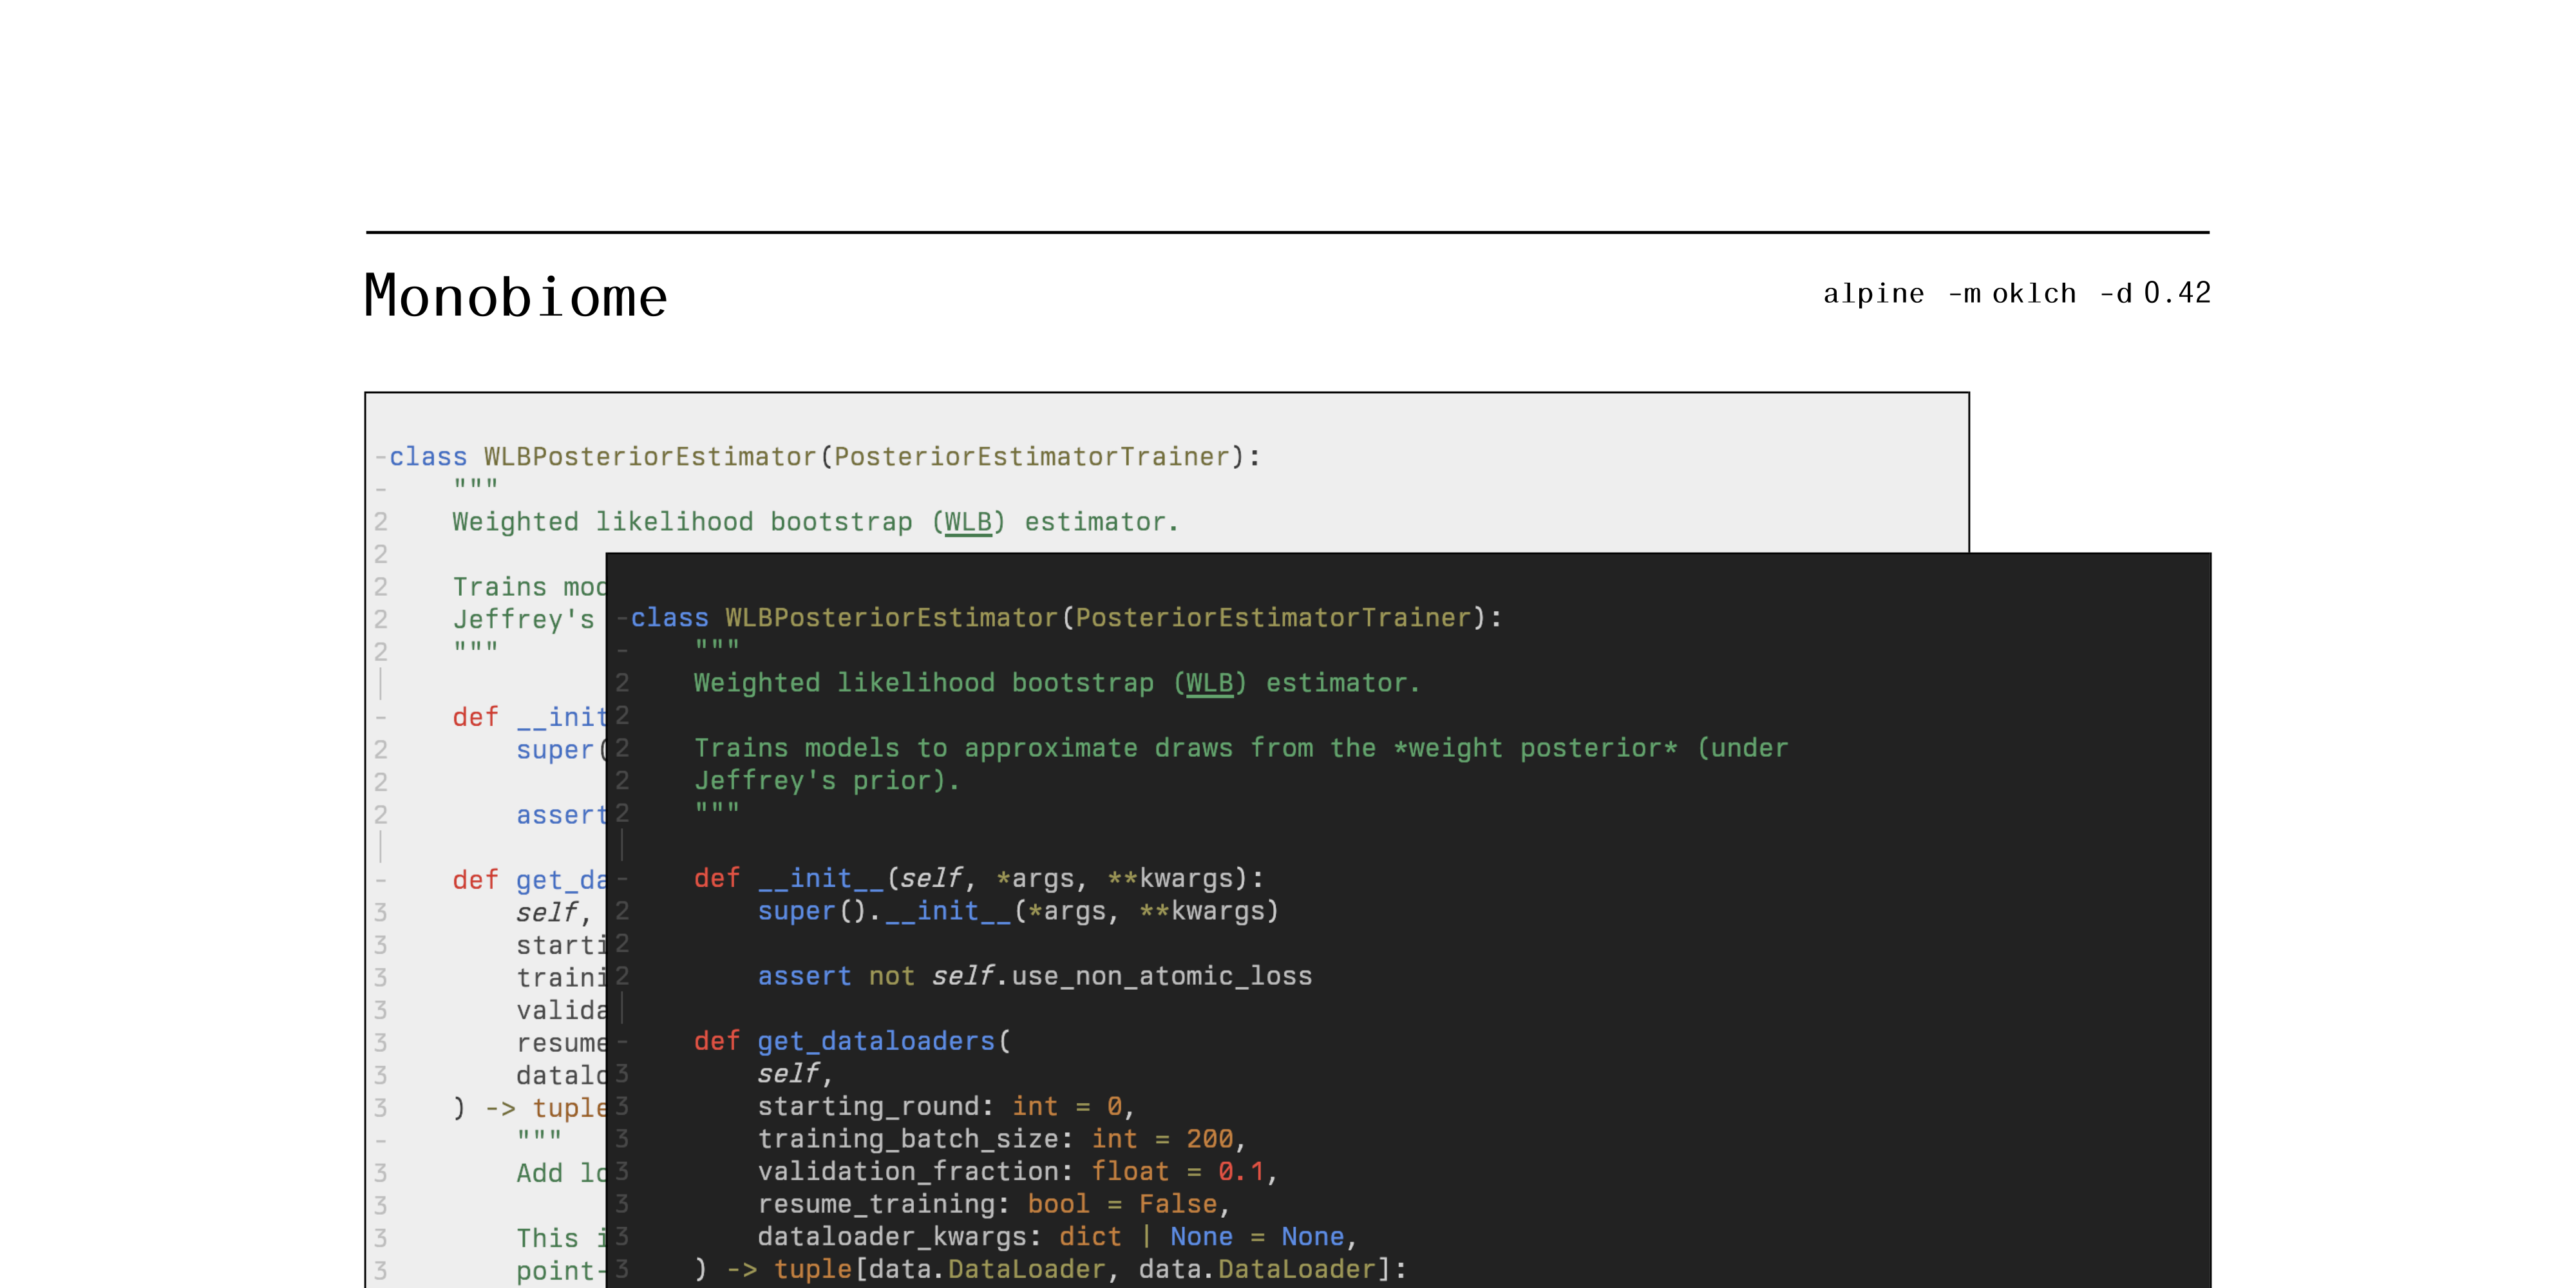Click WLBPosteriorEstimator class name in light preview

pos(650,457)
